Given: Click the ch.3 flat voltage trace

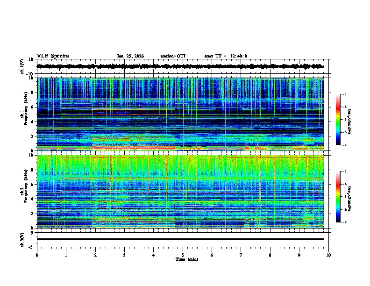Looking at the screenshot, I should tap(180, 239).
